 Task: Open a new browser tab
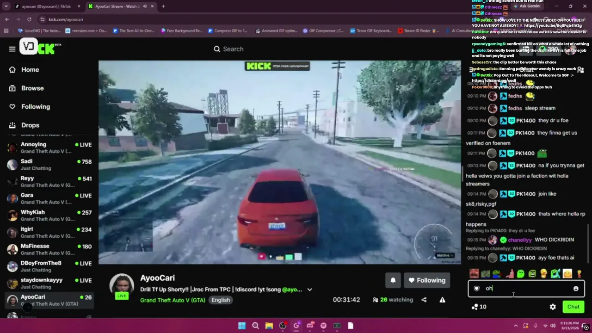point(163,6)
